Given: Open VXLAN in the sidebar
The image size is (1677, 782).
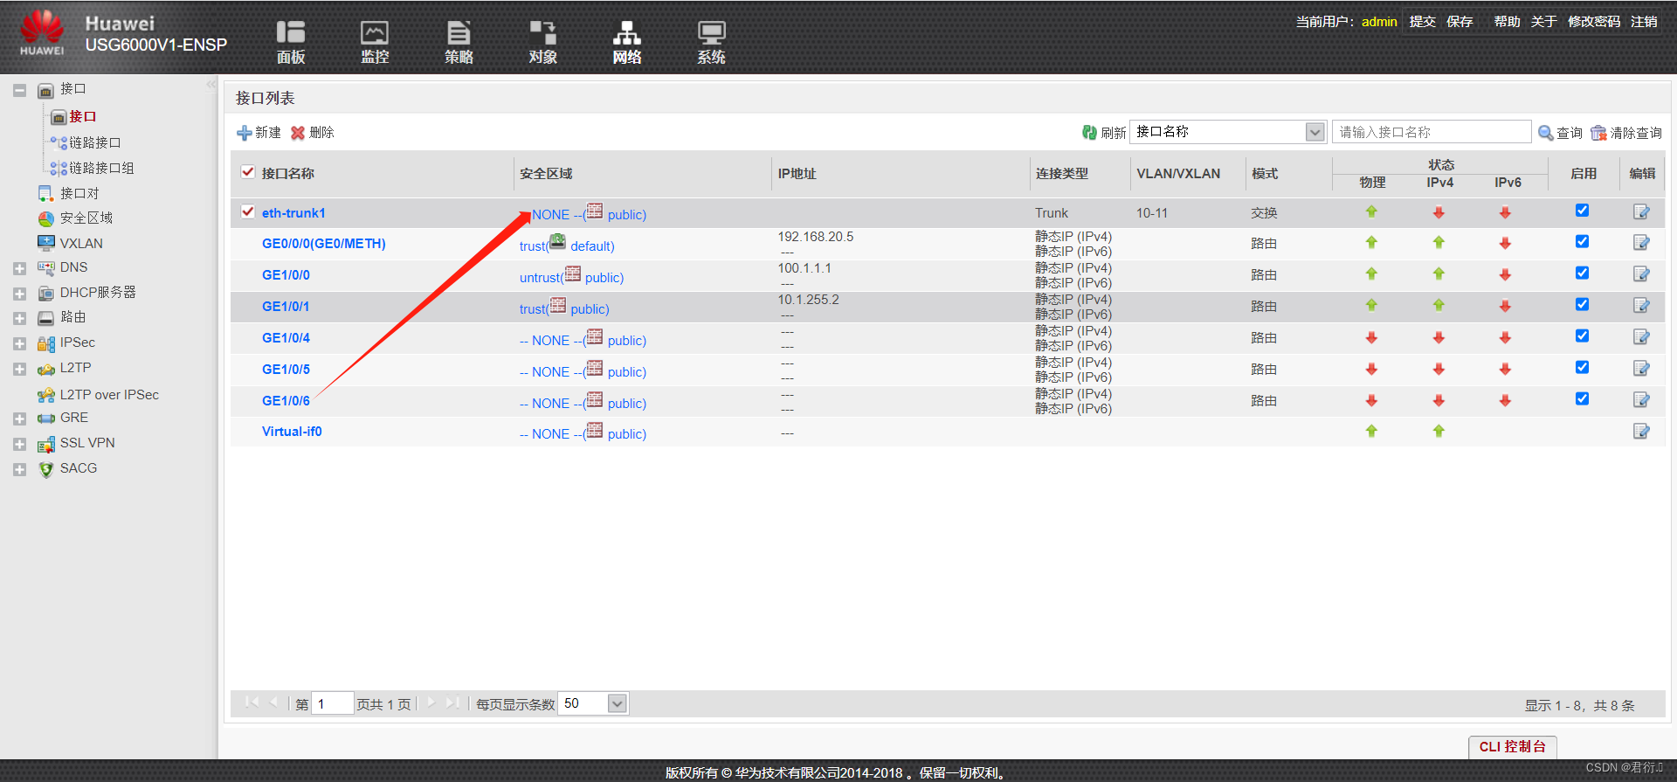Looking at the screenshot, I should coord(81,243).
